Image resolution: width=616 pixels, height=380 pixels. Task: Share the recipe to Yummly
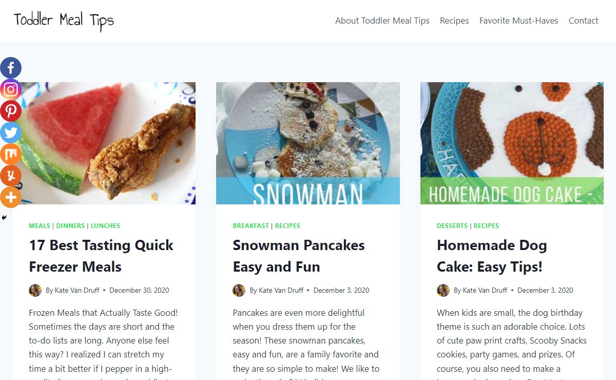pyautogui.click(x=11, y=176)
